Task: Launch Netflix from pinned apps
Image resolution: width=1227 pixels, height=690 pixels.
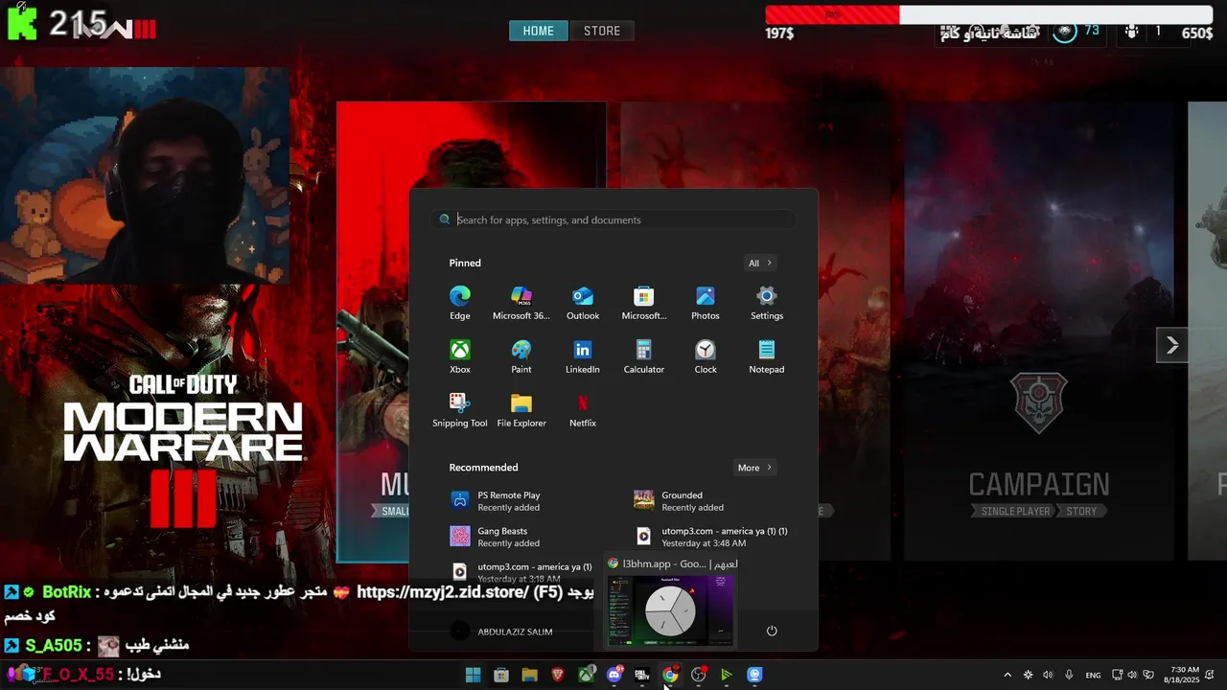Action: coord(583,410)
